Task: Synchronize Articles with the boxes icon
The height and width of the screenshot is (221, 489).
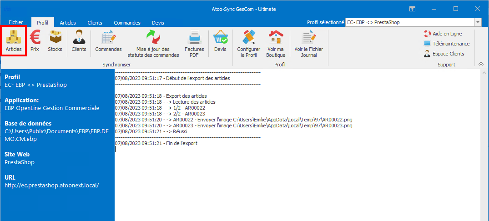Action: pyautogui.click(x=13, y=41)
